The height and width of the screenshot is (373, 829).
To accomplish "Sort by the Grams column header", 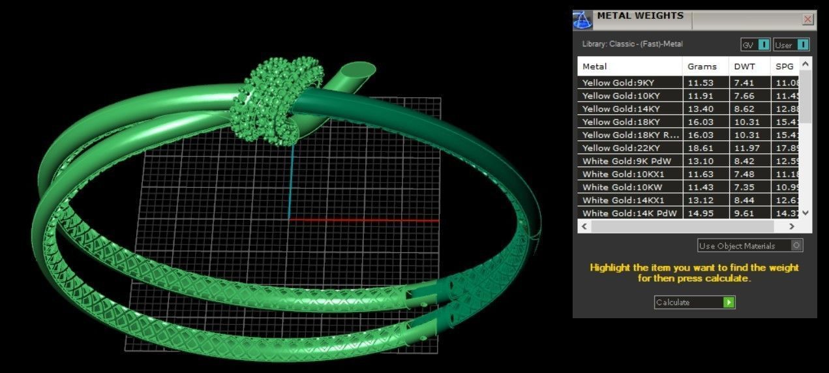I will pos(706,67).
